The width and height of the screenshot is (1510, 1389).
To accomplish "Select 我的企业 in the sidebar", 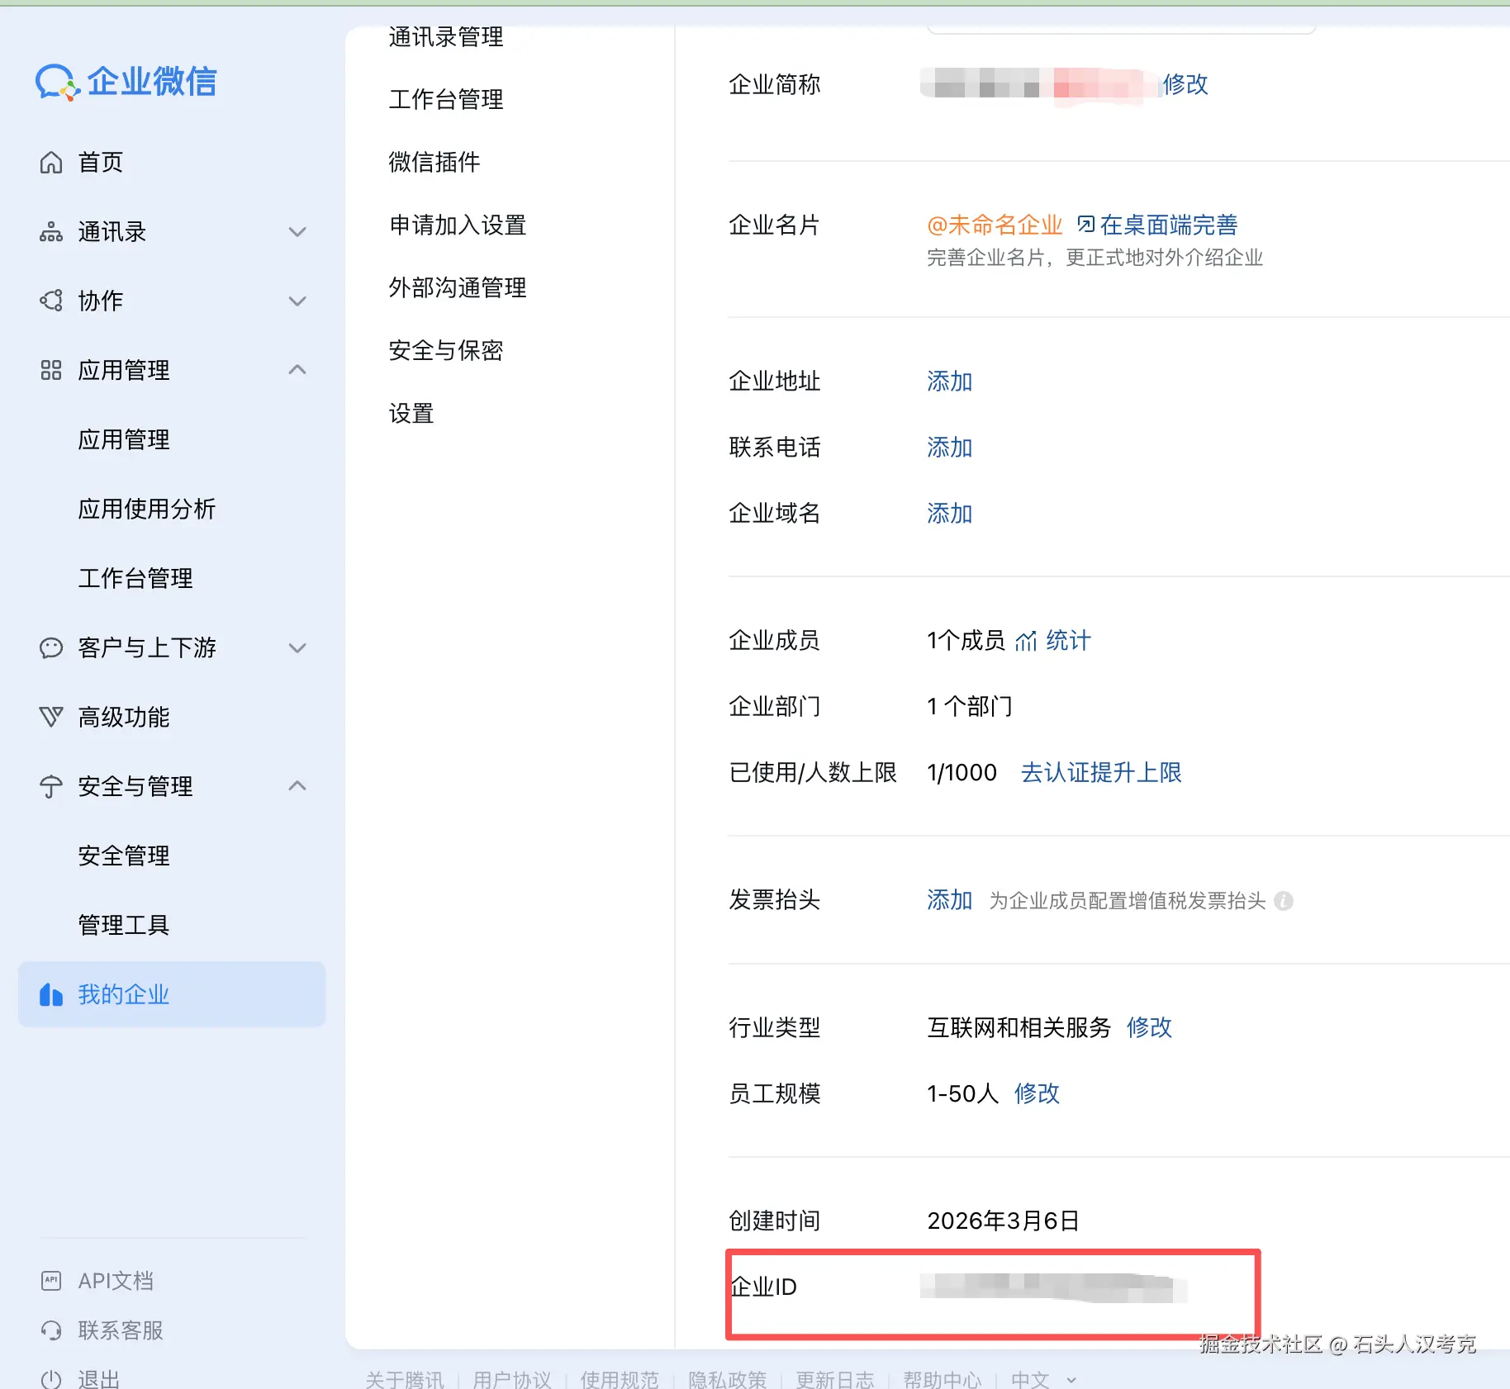I will pyautogui.click(x=172, y=994).
